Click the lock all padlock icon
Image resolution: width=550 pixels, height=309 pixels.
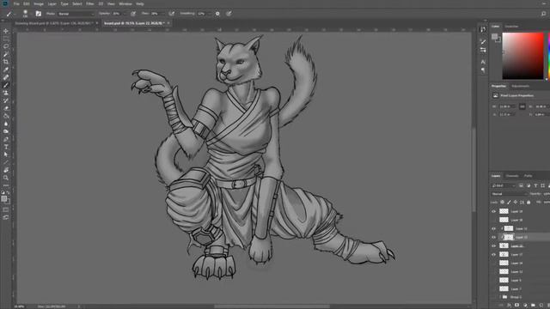[x=529, y=203]
